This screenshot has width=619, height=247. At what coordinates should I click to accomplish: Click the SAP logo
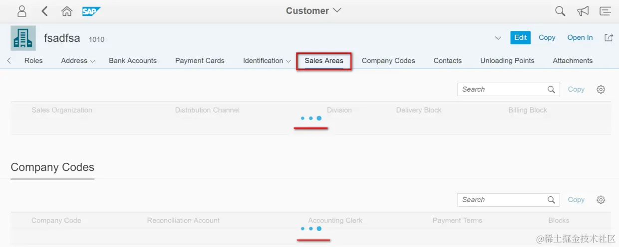click(91, 11)
